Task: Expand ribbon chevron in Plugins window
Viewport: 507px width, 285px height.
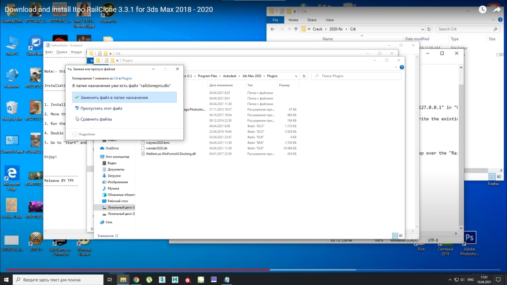Action: coord(396,67)
